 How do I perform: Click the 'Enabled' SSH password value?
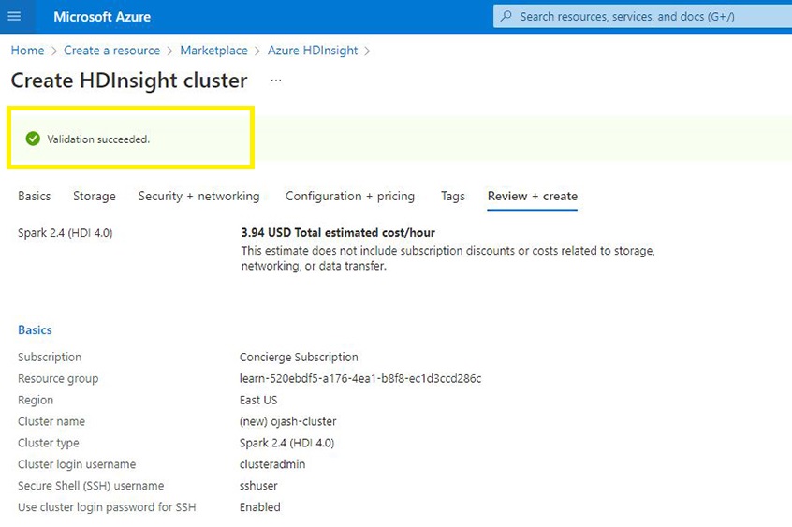(x=259, y=507)
